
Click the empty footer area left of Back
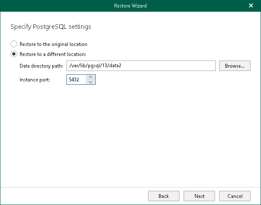(x=75, y=196)
